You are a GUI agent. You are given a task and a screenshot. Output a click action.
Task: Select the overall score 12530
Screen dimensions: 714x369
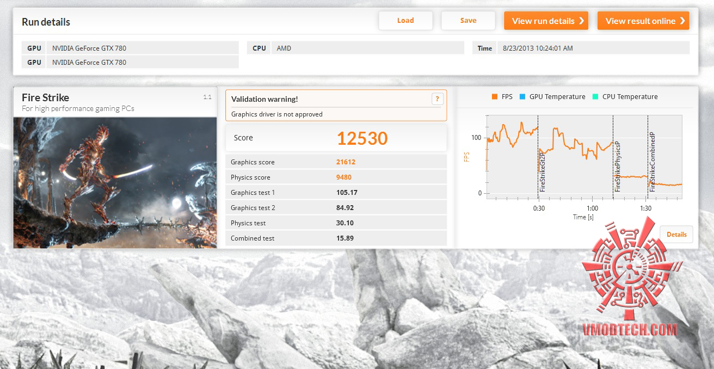pyautogui.click(x=362, y=138)
